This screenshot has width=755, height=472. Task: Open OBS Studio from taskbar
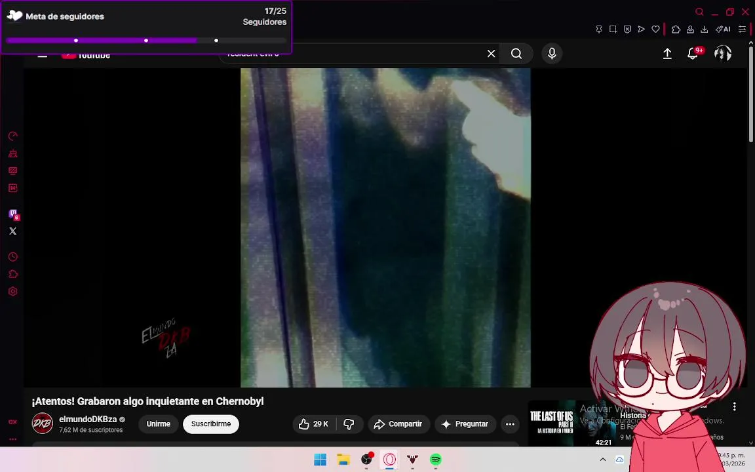[x=366, y=460]
